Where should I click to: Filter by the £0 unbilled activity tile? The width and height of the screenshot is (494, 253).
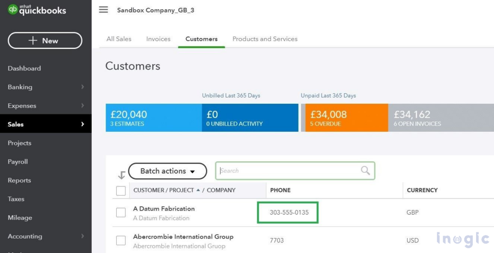coord(250,118)
